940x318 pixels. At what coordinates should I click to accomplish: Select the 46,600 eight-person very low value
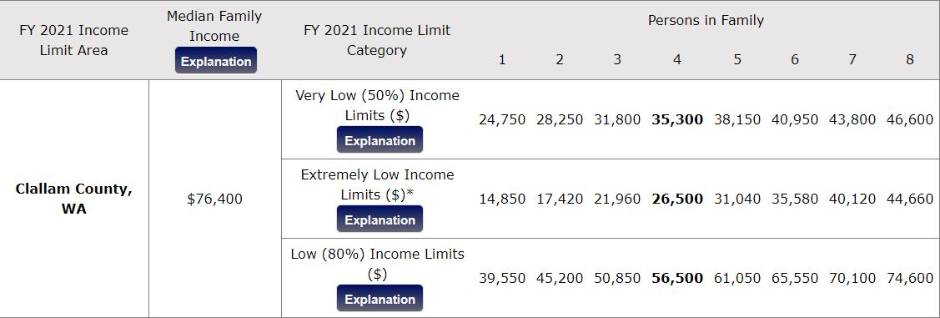tap(909, 119)
